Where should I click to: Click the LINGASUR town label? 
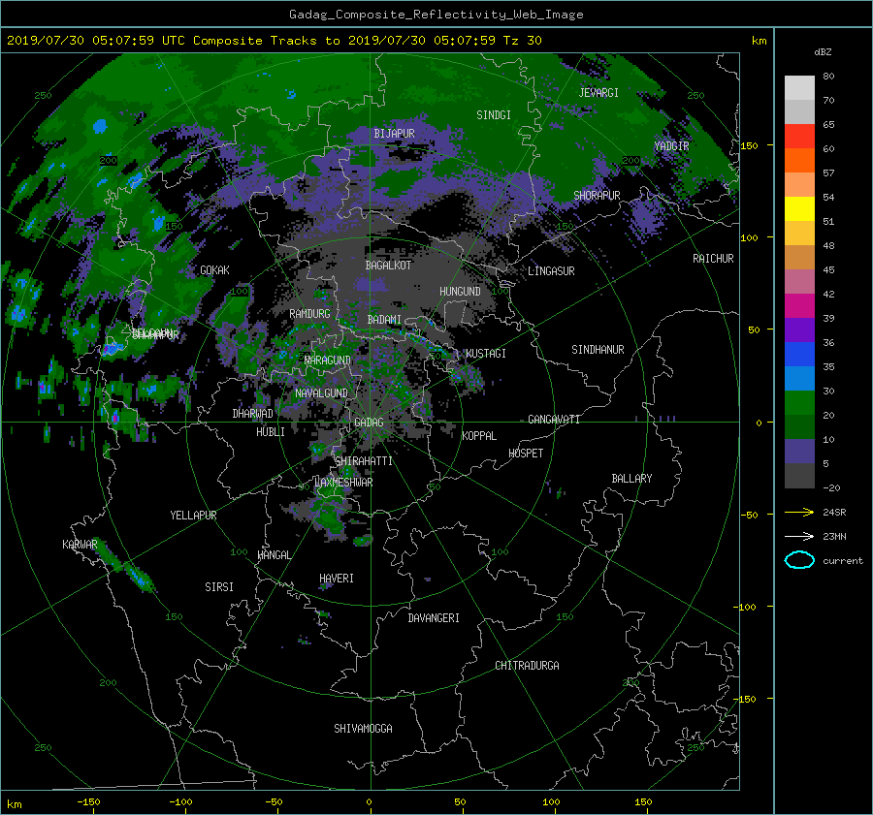click(x=551, y=271)
